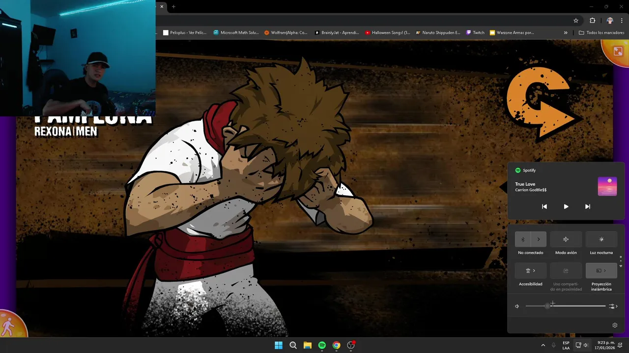This screenshot has height=353, width=629.
Task: Click speaker icon in system tray
Action: [x=585, y=345]
